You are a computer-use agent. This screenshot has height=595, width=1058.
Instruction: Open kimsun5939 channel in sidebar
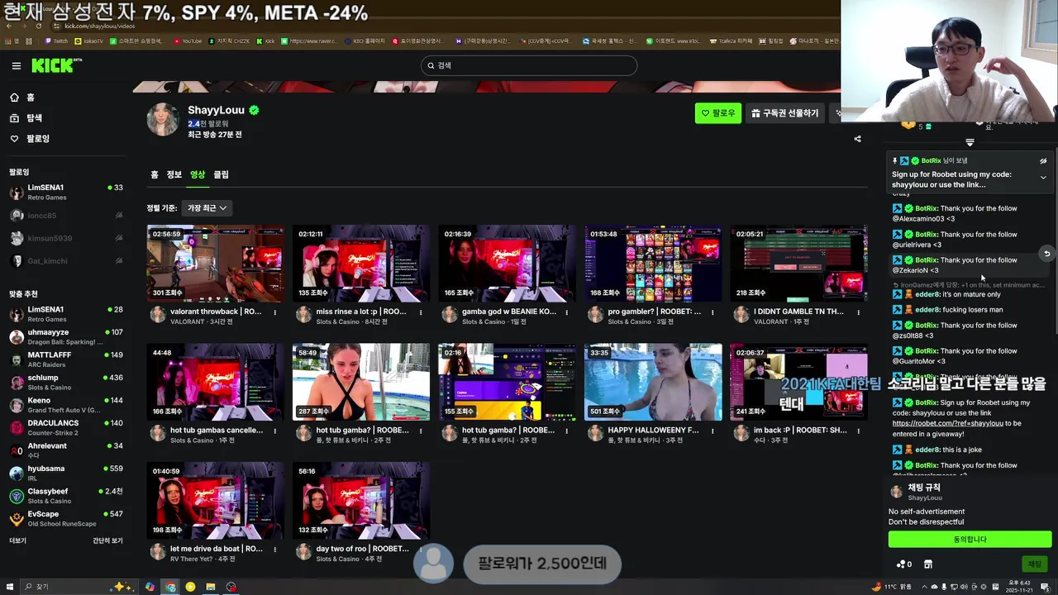coord(66,238)
